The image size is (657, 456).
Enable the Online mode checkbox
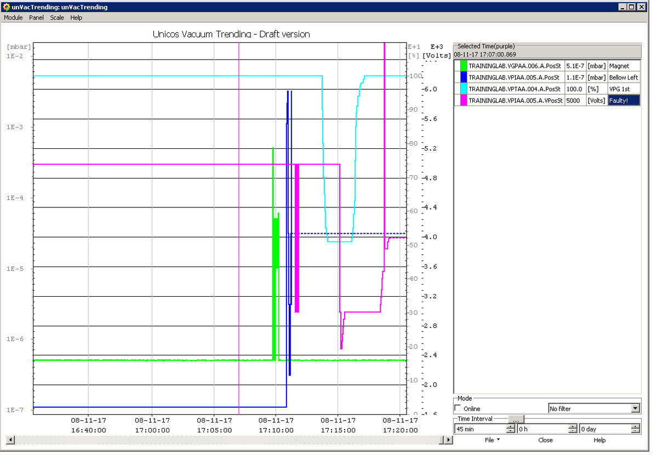(x=458, y=408)
